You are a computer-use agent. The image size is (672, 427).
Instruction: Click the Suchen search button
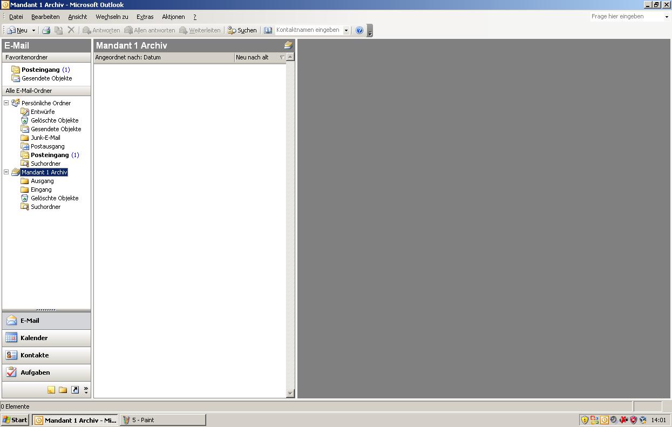(x=242, y=30)
